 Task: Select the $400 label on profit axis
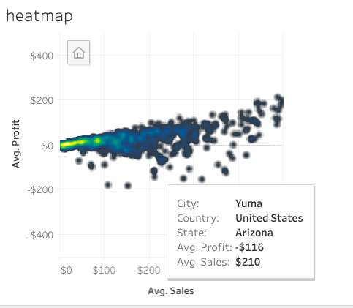coord(42,56)
